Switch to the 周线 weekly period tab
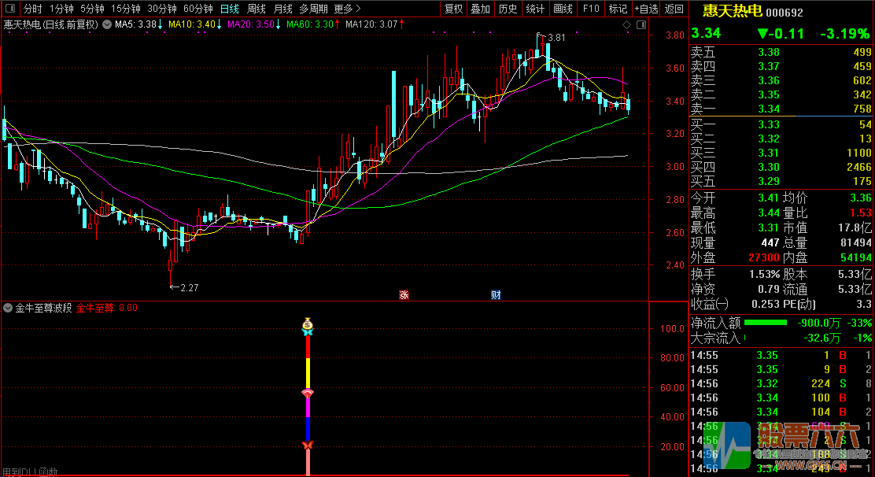Screen dimensions: 875x477 tap(257, 9)
